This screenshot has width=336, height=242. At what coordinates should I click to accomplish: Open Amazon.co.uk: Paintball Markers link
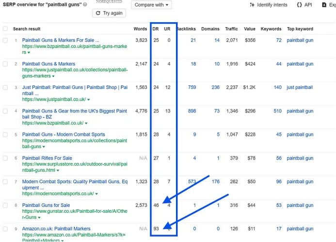[56, 229]
